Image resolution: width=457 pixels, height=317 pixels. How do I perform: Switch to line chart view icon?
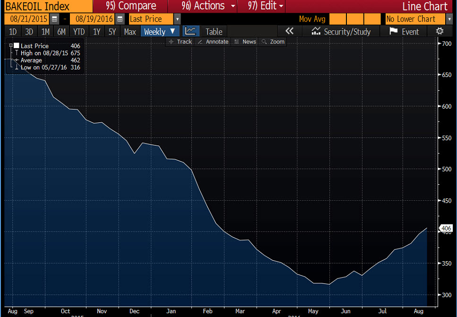click(x=190, y=31)
